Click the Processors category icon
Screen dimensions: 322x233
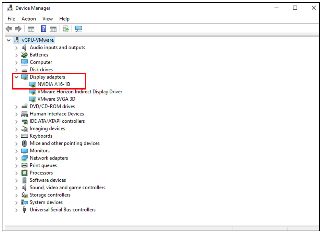24,173
